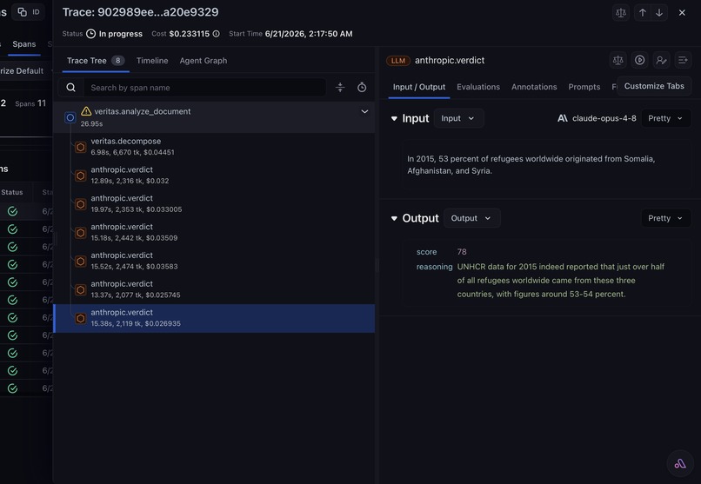Open the assistant icon in bottom corner
Image resolution: width=701 pixels, height=484 pixels.
point(680,463)
